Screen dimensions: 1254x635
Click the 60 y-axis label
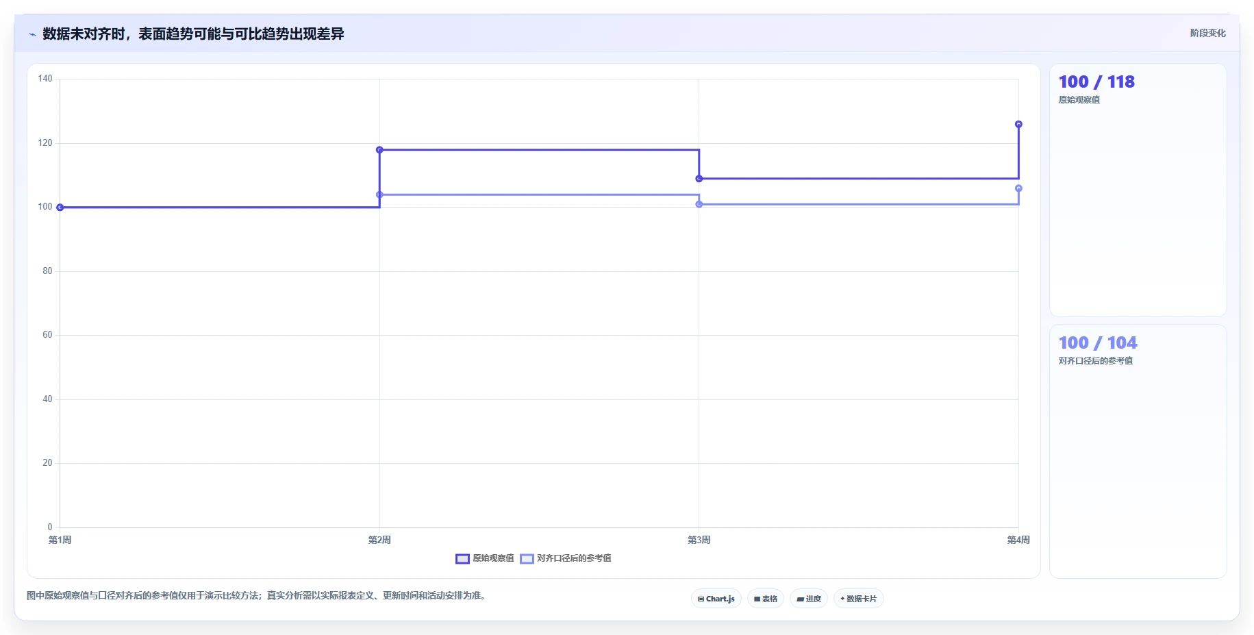(47, 335)
